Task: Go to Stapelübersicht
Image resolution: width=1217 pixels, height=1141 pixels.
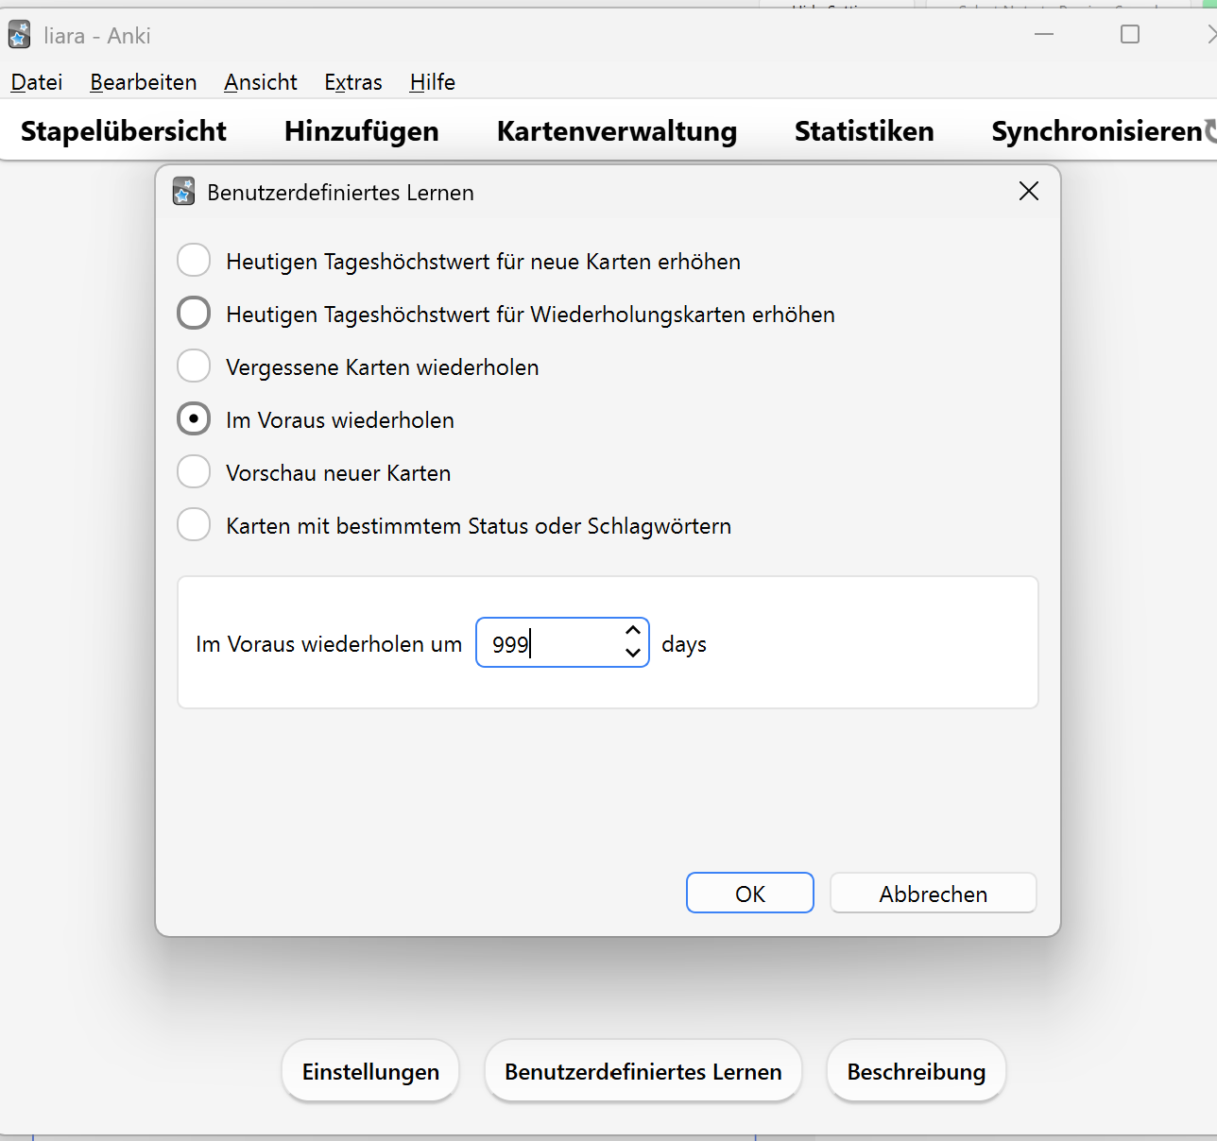Action: (x=124, y=131)
